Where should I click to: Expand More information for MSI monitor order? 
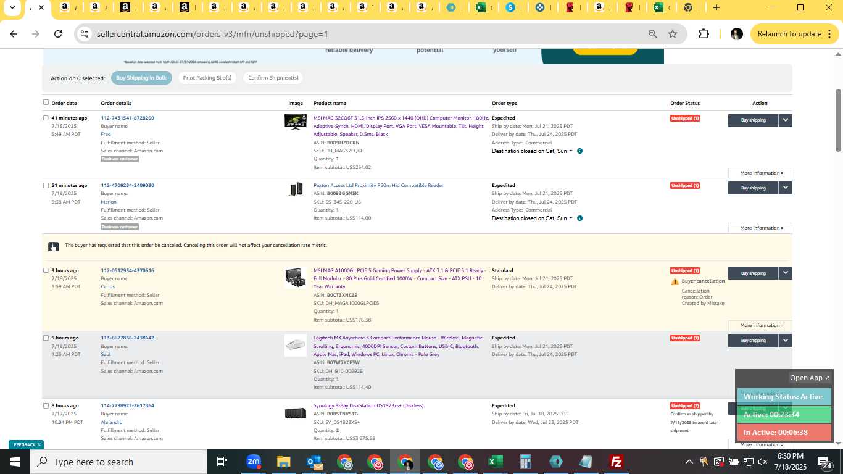pyautogui.click(x=761, y=173)
